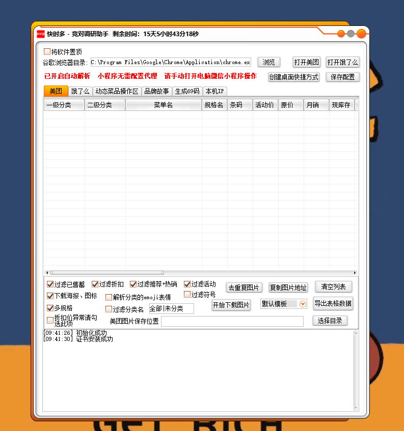Click the table's horizontal scrollbar right arrow
The image size is (404, 431).
click(355, 273)
